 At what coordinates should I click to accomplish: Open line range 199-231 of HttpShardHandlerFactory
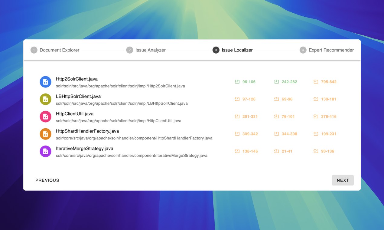click(329, 134)
